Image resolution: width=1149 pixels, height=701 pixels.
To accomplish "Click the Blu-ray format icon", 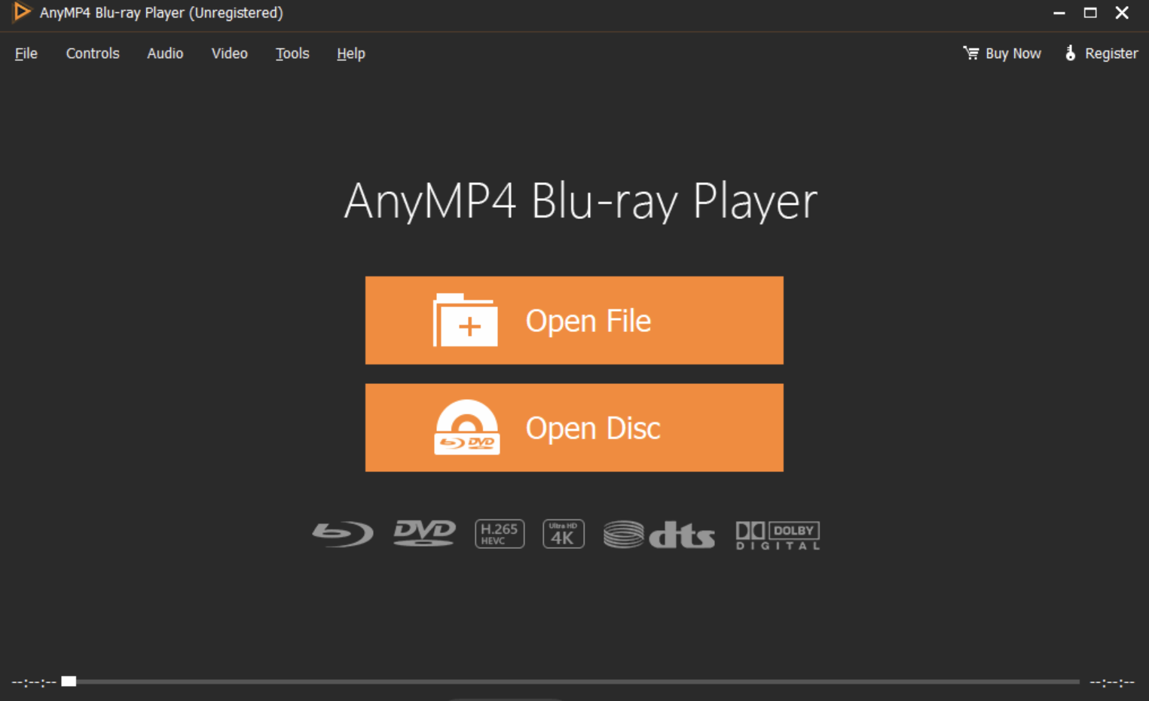I will pos(343,533).
